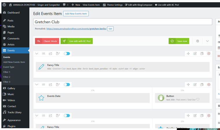Click the heart icon in the Button element
The height and width of the screenshot is (130, 220).
coord(198,99)
